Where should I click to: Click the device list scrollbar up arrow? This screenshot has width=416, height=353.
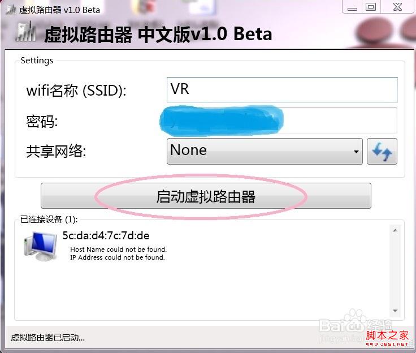point(395,230)
